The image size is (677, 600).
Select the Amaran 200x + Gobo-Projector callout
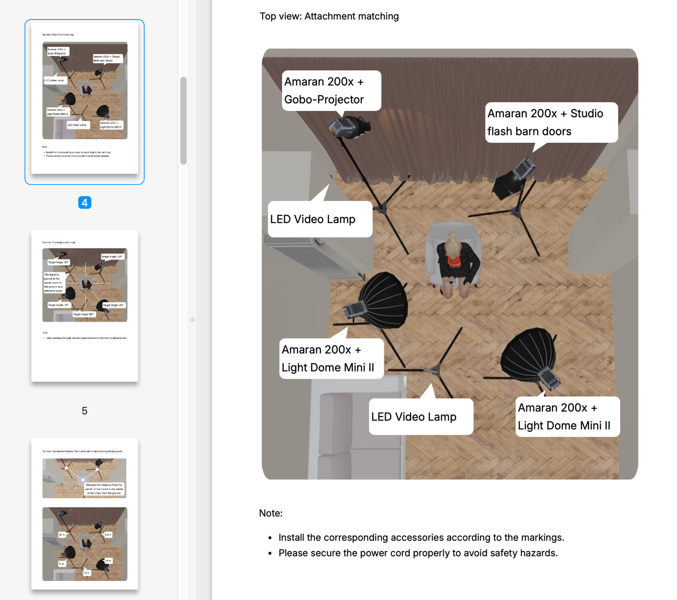tap(331, 91)
